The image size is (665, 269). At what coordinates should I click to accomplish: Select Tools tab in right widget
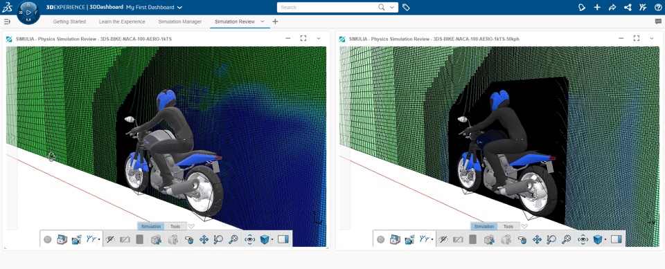(508, 227)
